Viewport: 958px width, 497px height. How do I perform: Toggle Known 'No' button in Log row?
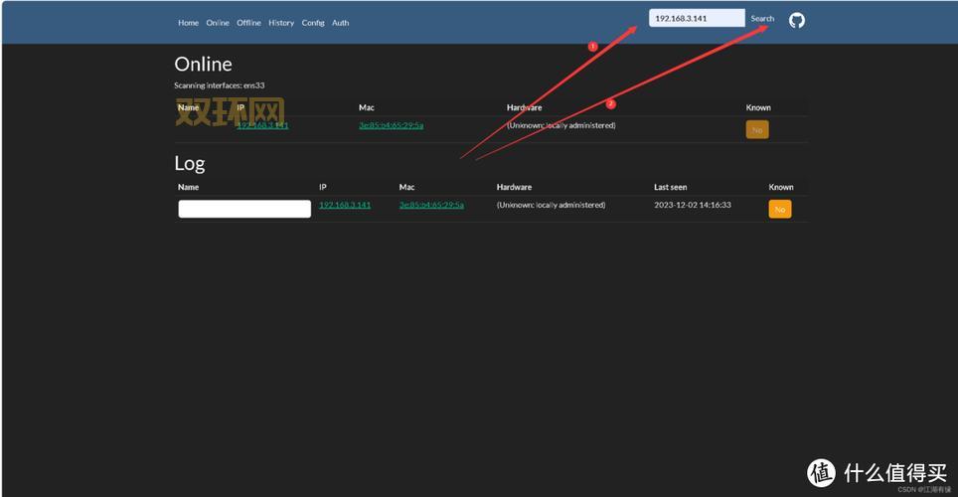[779, 209]
